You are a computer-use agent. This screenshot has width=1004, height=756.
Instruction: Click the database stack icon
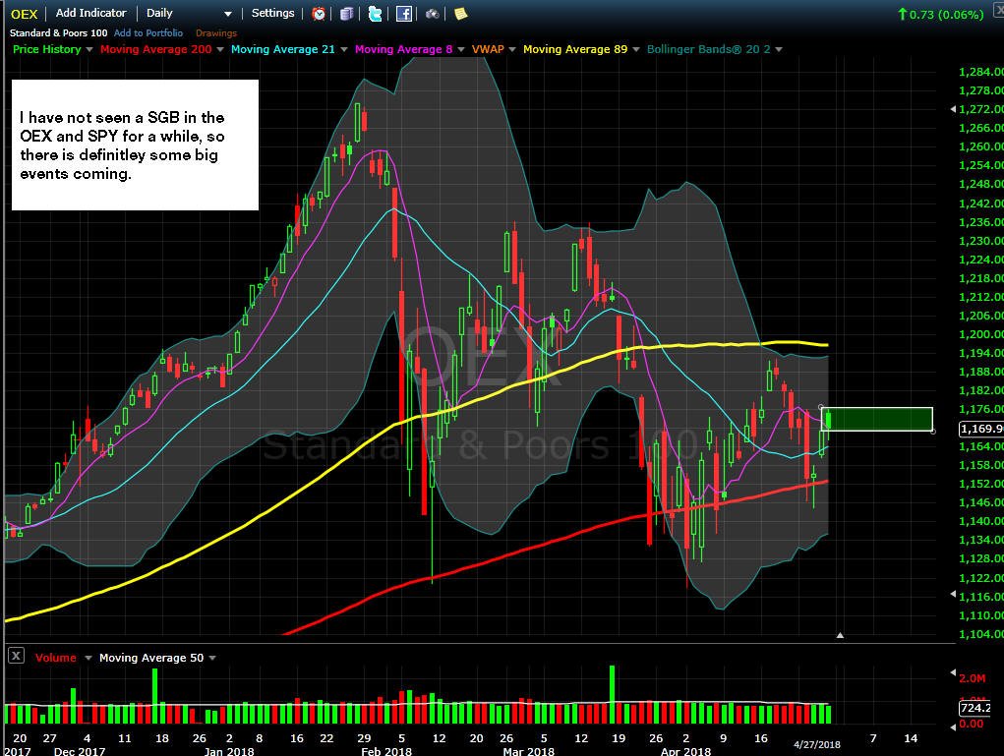[x=346, y=14]
